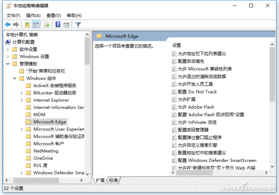Toggle the show/hide console tree icon
Image resolution: width=279 pixels, height=195 pixels.
36,24
